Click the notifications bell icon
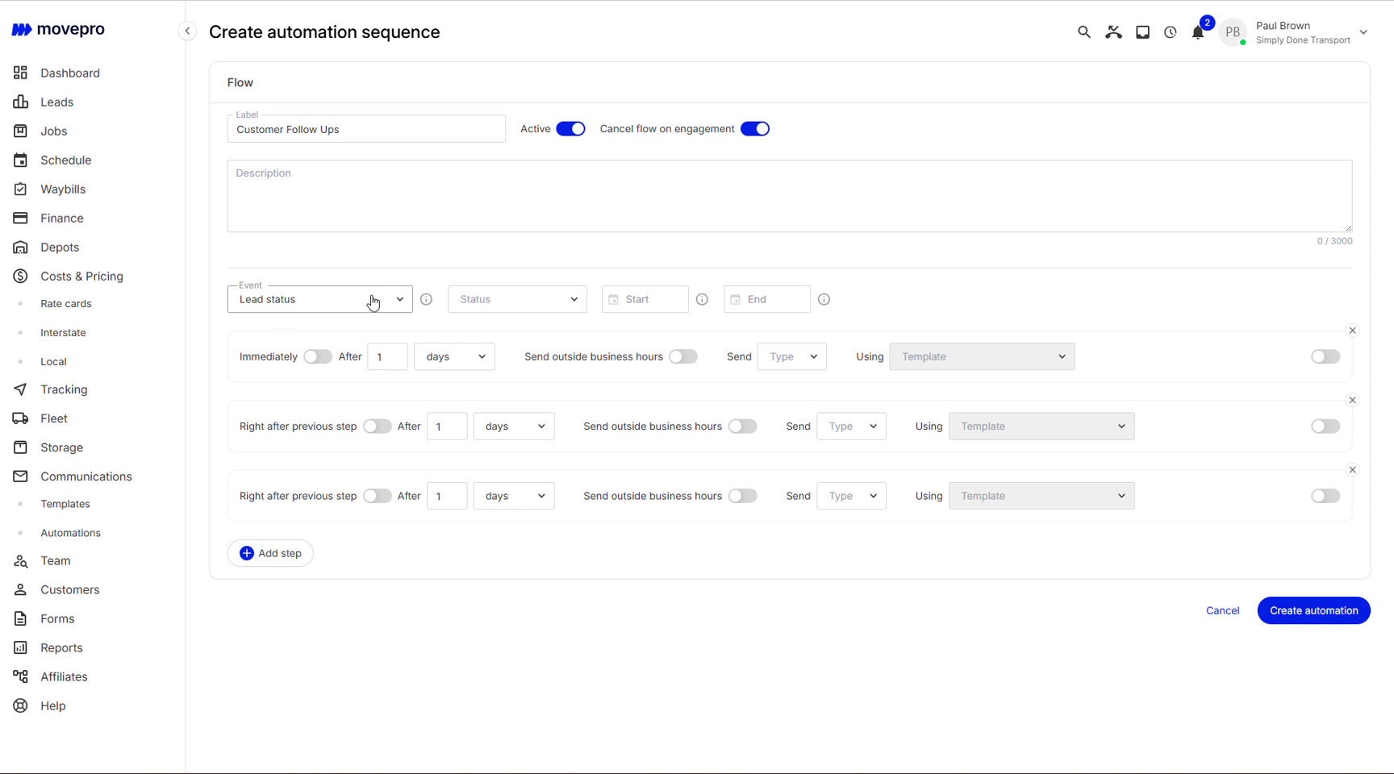The height and width of the screenshot is (774, 1394). [x=1198, y=32]
